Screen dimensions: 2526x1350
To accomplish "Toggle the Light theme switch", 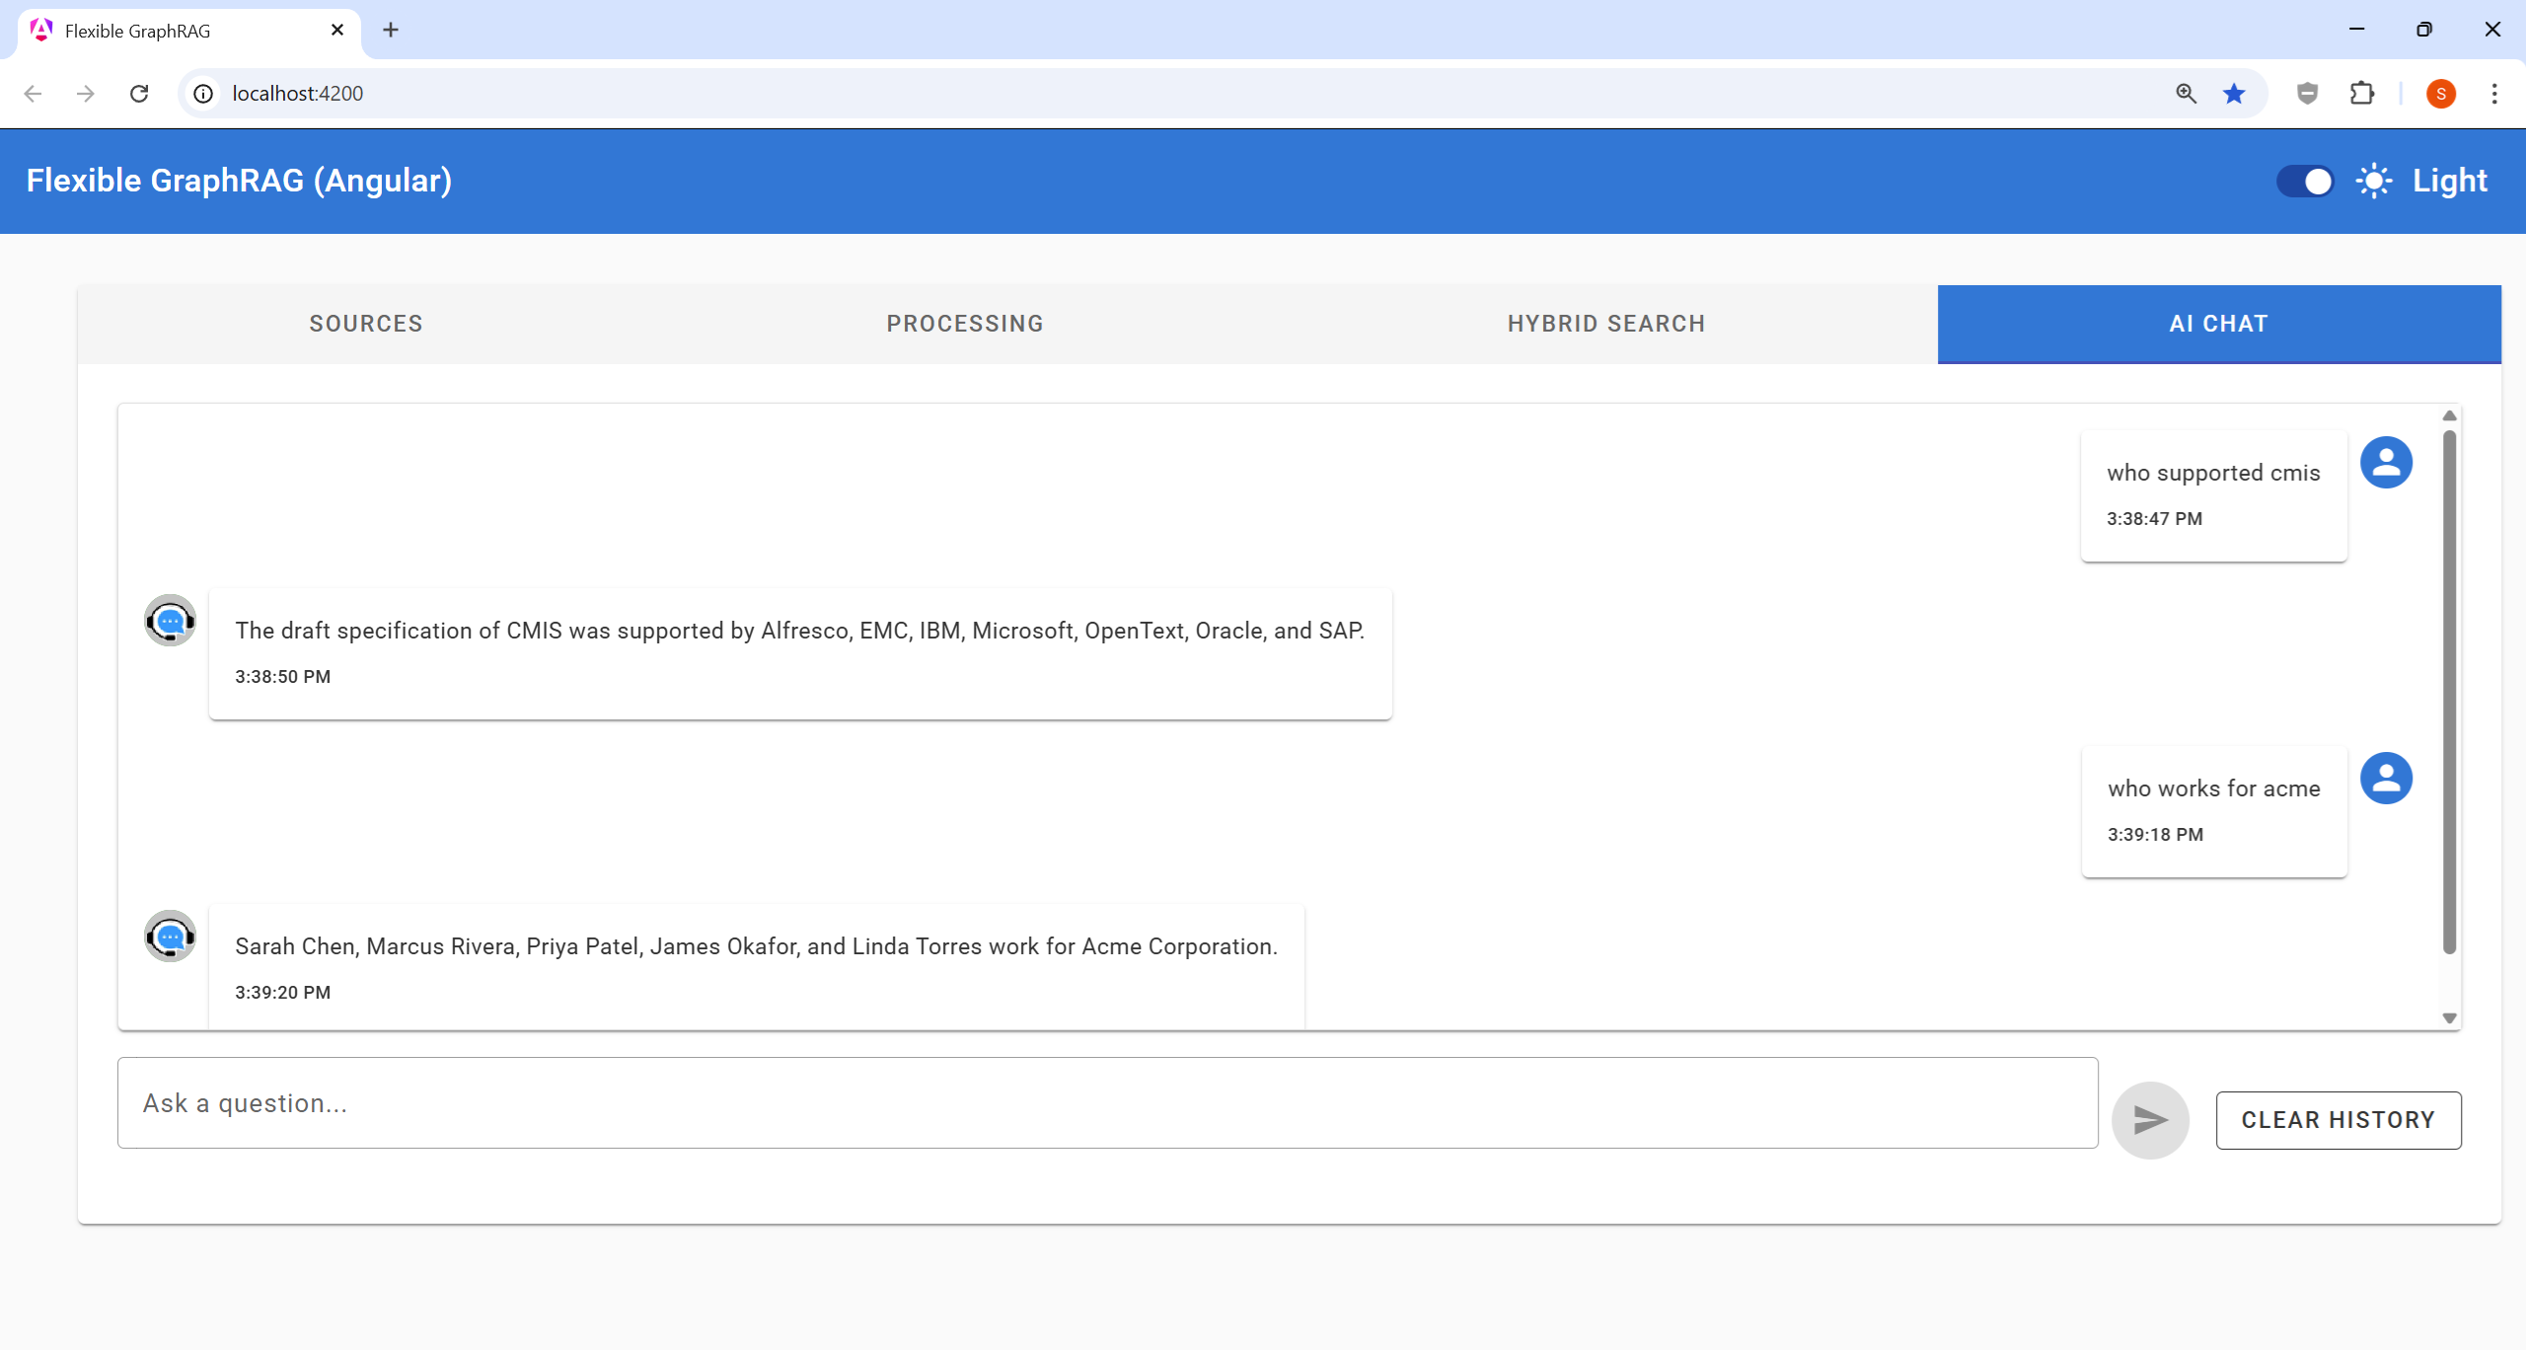I will [x=2305, y=182].
